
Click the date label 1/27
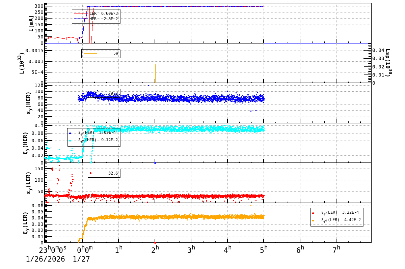(81, 259)
